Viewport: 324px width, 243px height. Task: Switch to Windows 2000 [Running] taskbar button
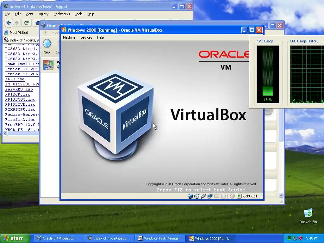[210, 238]
